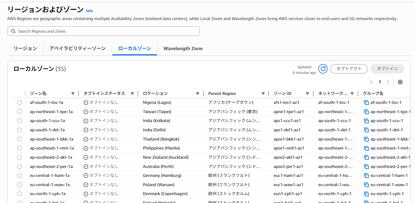
Task: Click not-opted-in status icon for af-south-1-los-1a
Action: [x=86, y=103]
